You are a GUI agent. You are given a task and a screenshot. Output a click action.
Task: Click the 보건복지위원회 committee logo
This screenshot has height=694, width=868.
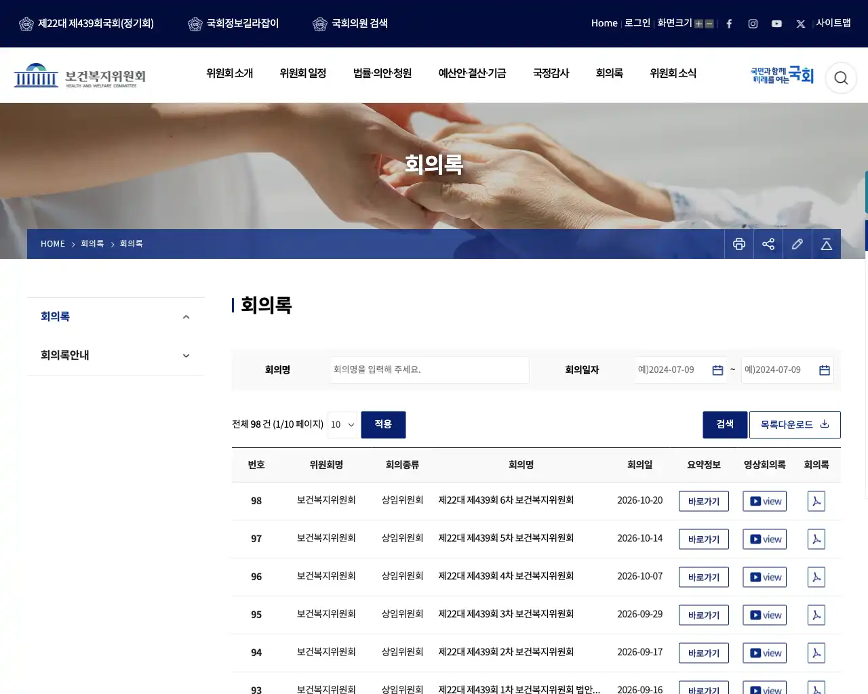(80, 76)
